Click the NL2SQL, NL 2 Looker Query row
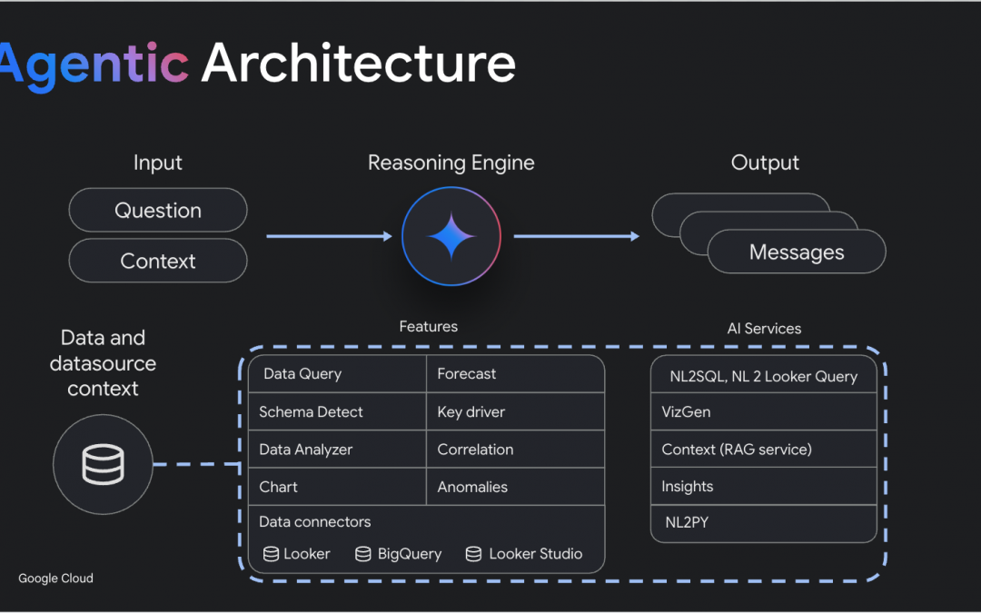This screenshot has height=613, width=981. 763,375
